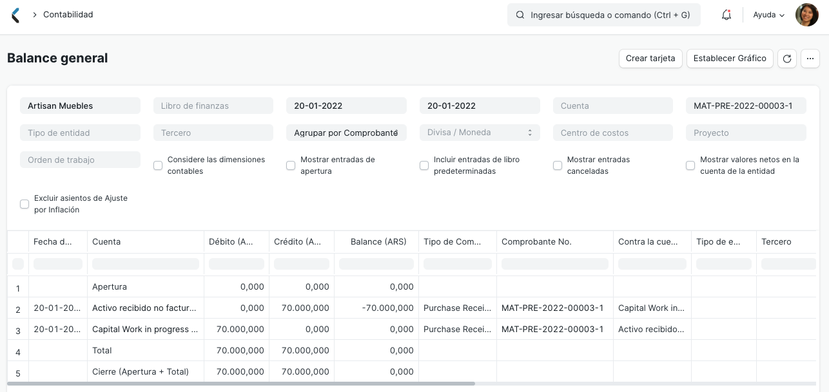Click the search magnifier icon
Image resolution: width=829 pixels, height=392 pixels.
[x=520, y=15]
